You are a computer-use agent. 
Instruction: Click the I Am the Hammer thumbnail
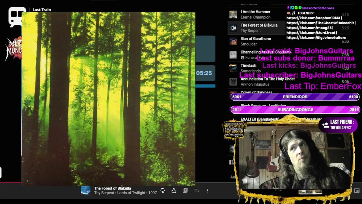[x=233, y=14]
